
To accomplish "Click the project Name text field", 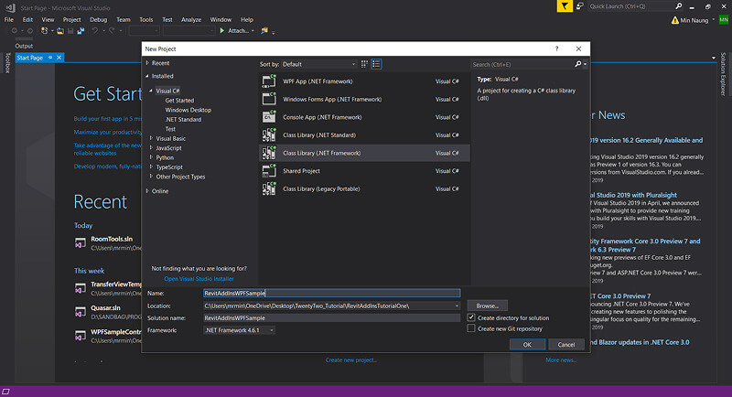I will click(x=330, y=293).
